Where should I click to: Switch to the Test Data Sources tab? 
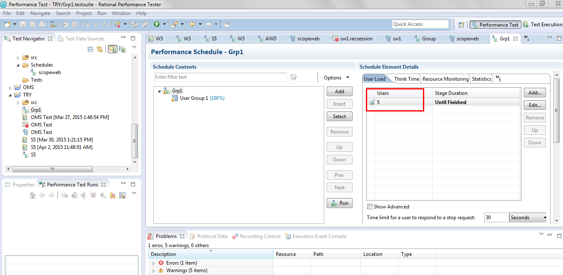81,39
